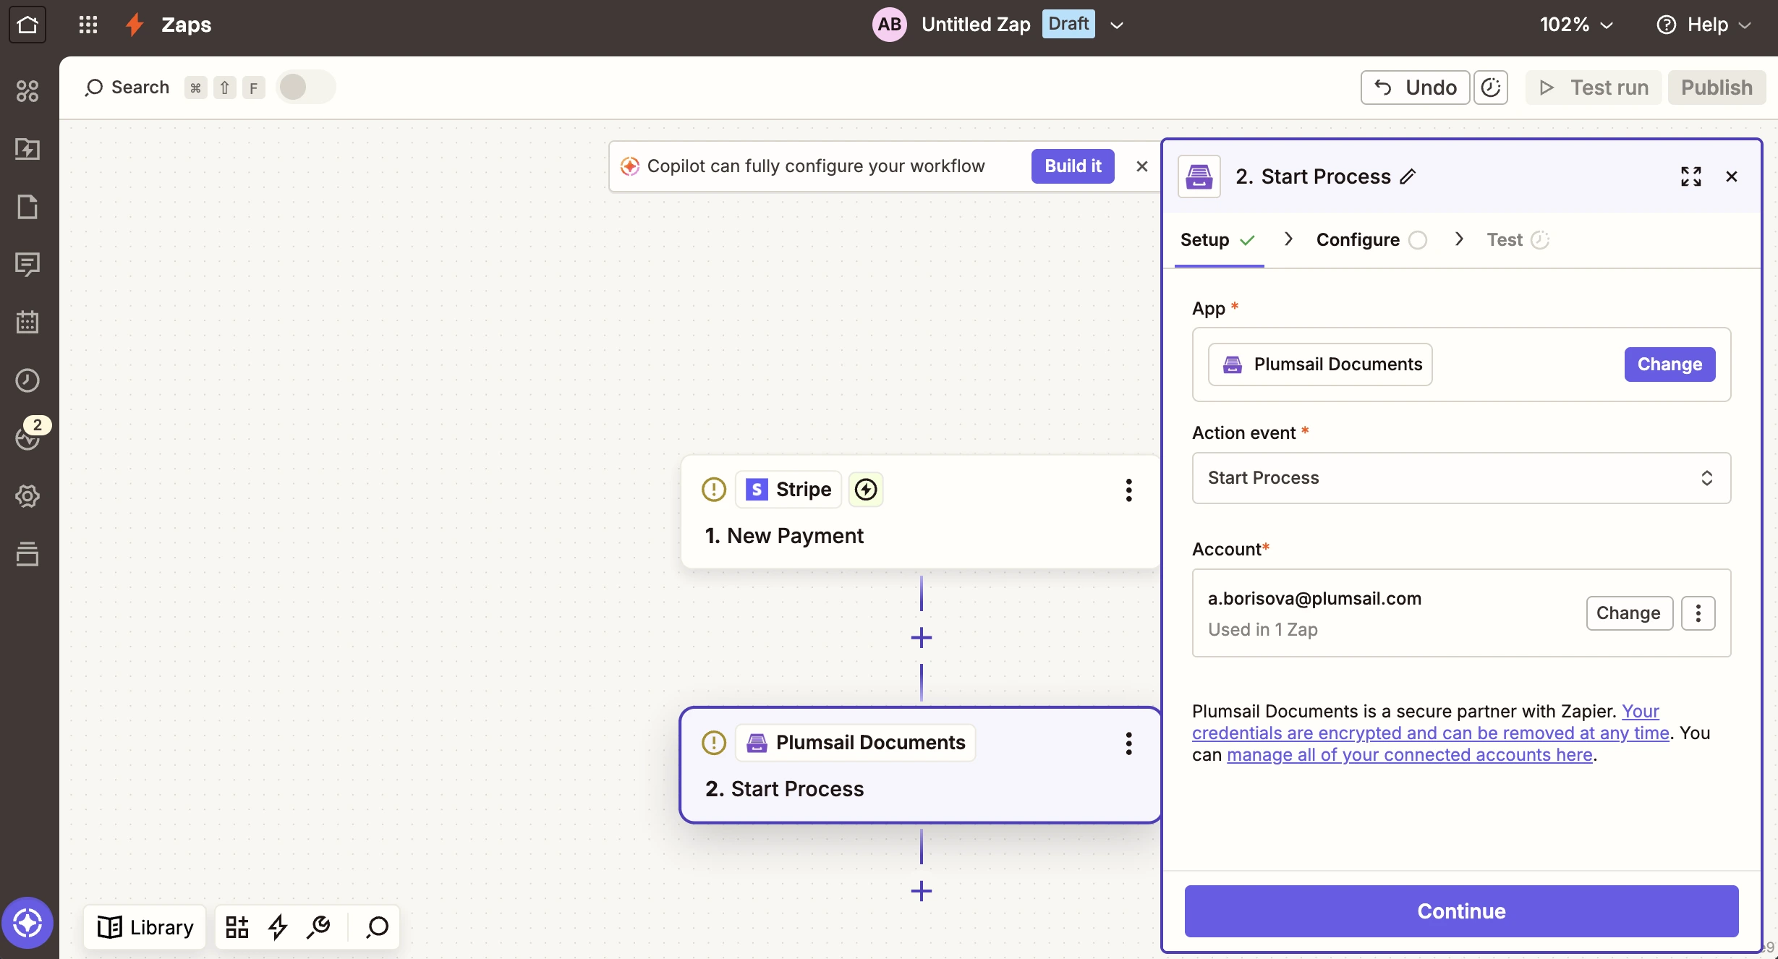Viewport: 1778px width, 959px height.
Task: Click the Plumsail Documents app chip in panel
Action: point(1320,365)
